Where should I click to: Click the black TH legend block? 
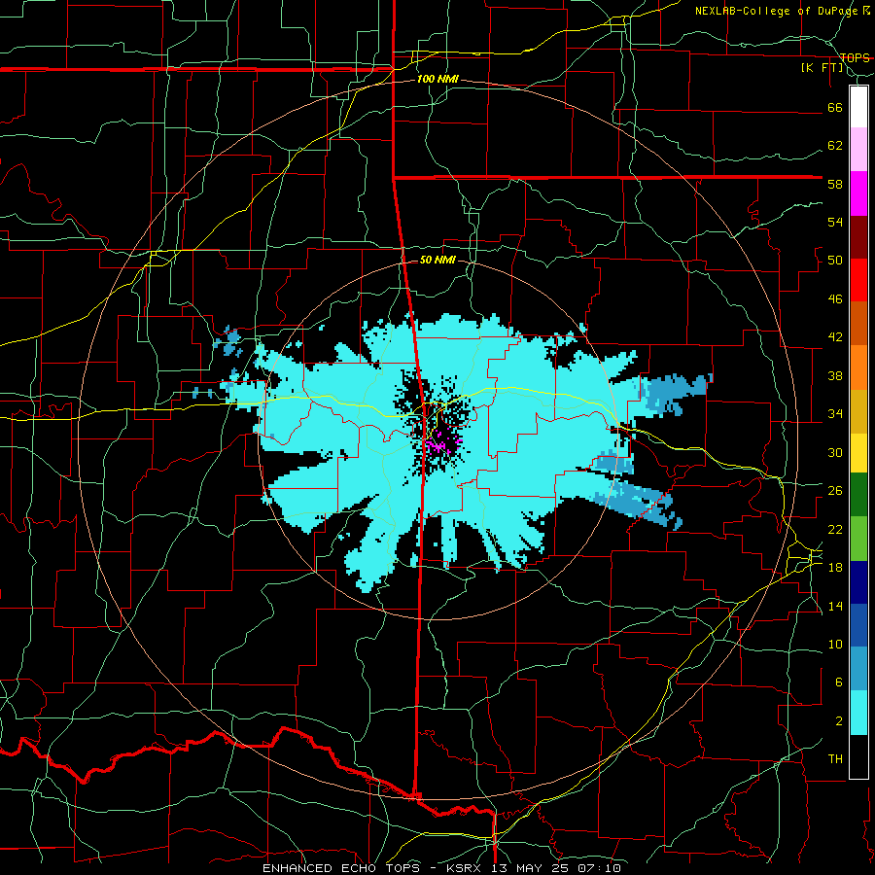858,756
